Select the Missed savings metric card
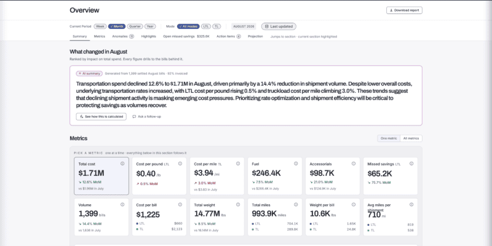Viewport: 492px width, 246px height. 391,176
